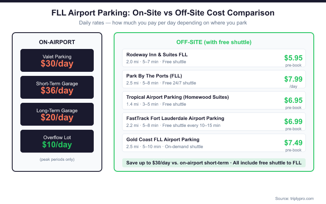This screenshot has width=326, height=204.
Task: Click the OFF-SITE (with free shuttle) heading
Action: tap(214, 42)
